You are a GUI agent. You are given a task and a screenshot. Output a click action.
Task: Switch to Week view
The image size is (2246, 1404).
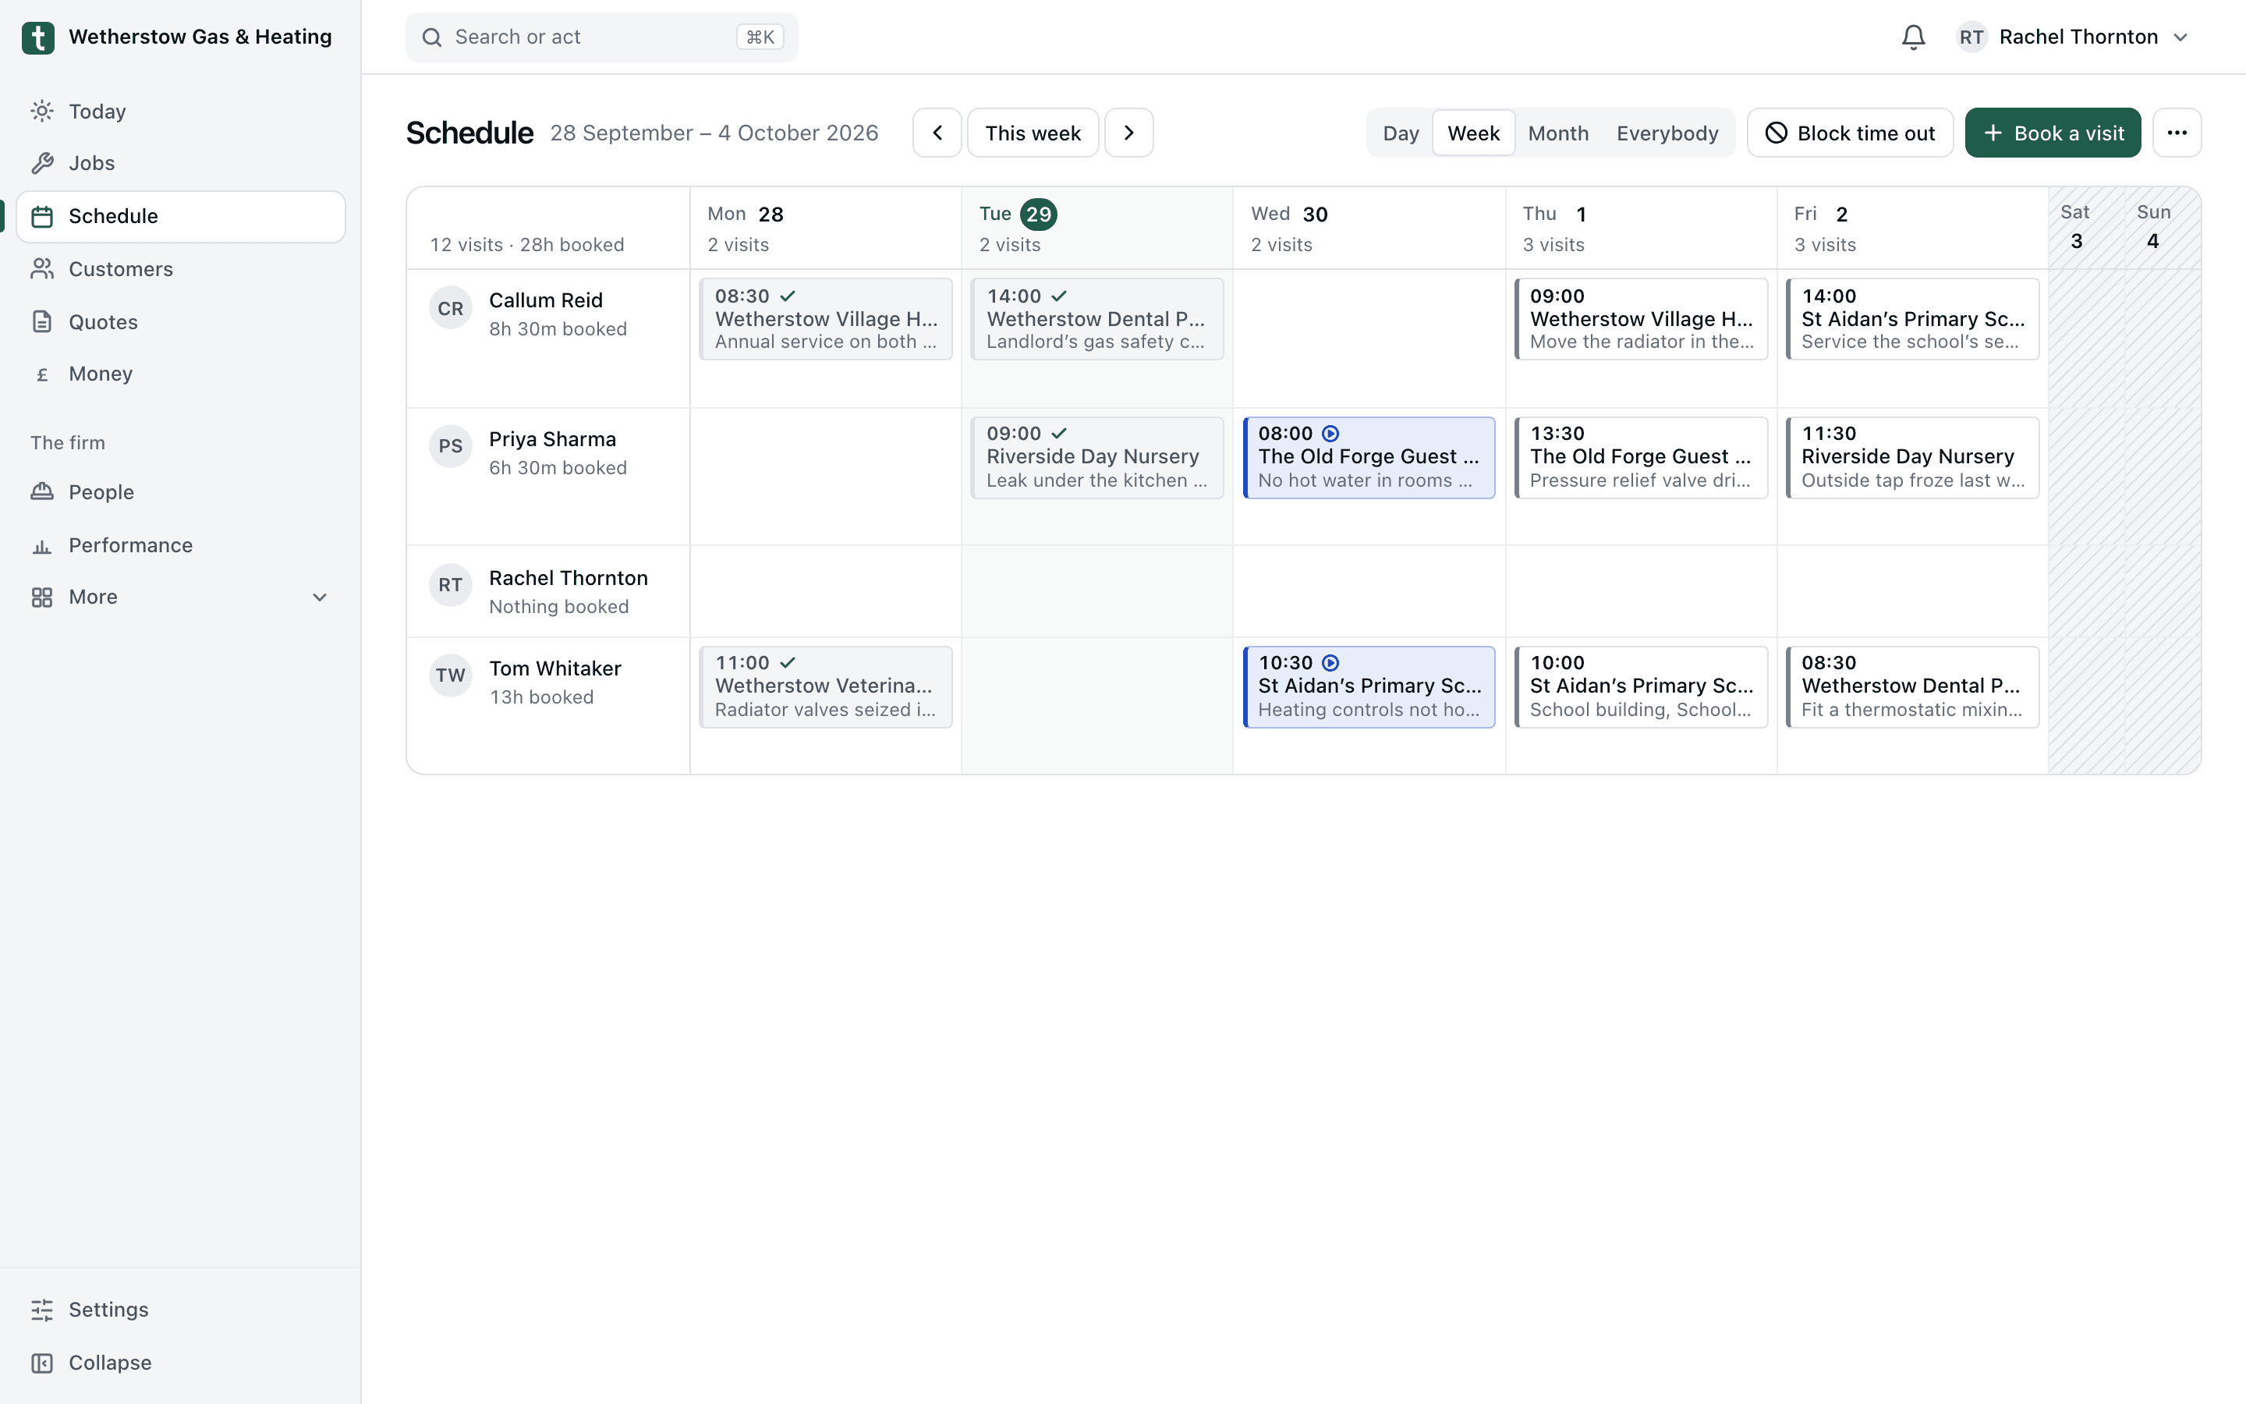(1473, 133)
